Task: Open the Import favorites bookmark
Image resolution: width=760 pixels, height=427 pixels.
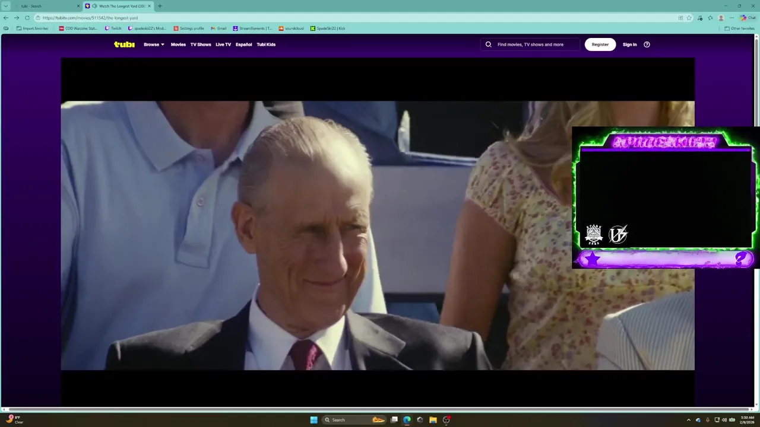Action: pyautogui.click(x=32, y=28)
